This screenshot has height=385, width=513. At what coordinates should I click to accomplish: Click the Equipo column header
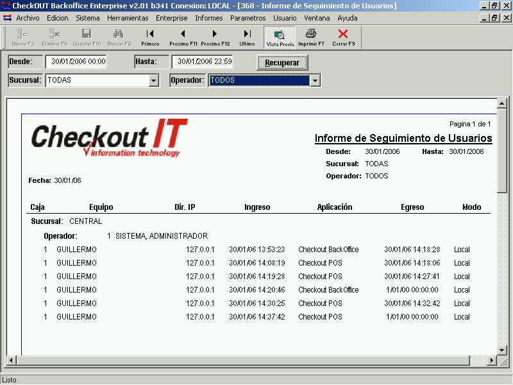coord(101,207)
